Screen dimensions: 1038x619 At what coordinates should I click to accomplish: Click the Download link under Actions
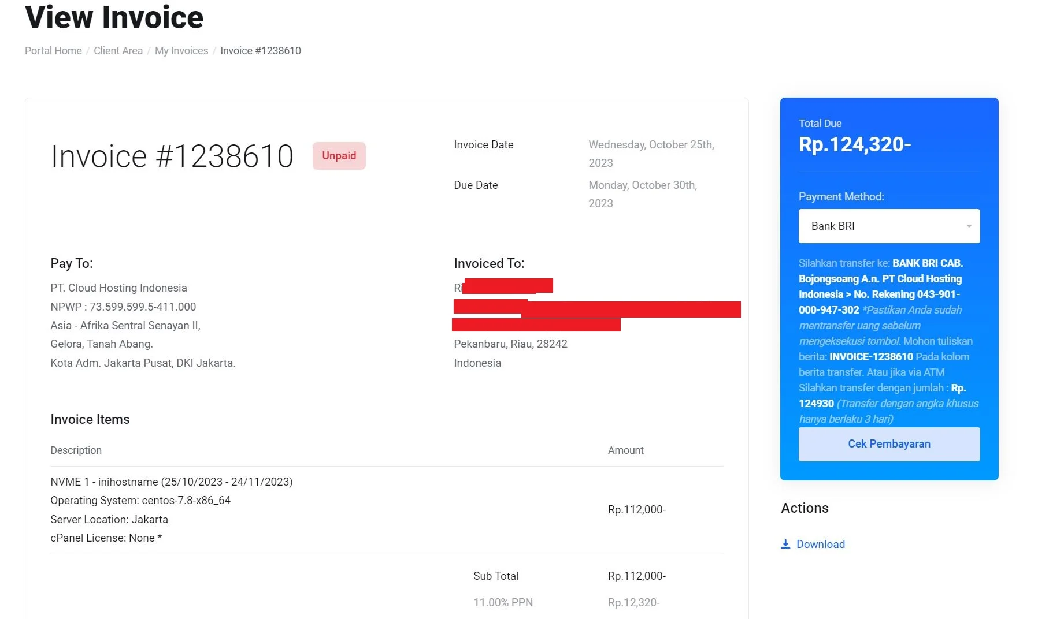pos(820,544)
